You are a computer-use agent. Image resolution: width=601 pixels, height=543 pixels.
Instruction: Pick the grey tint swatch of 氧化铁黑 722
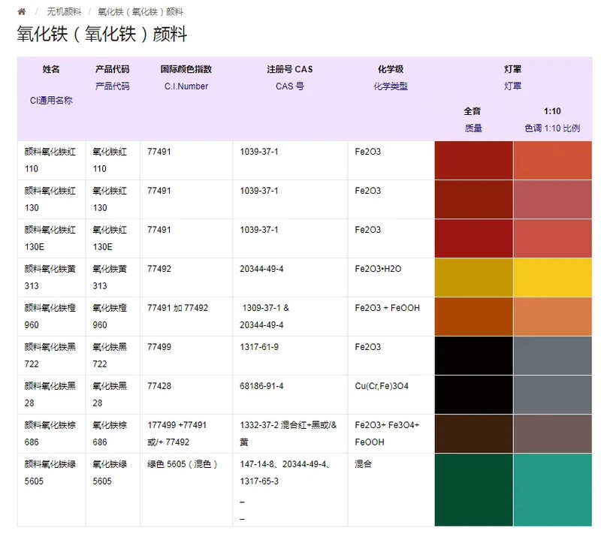(553, 355)
